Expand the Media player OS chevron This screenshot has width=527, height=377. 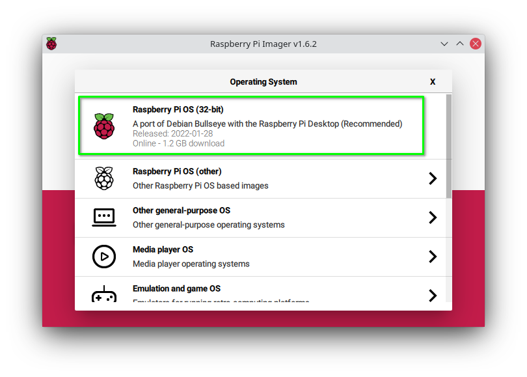click(x=433, y=257)
